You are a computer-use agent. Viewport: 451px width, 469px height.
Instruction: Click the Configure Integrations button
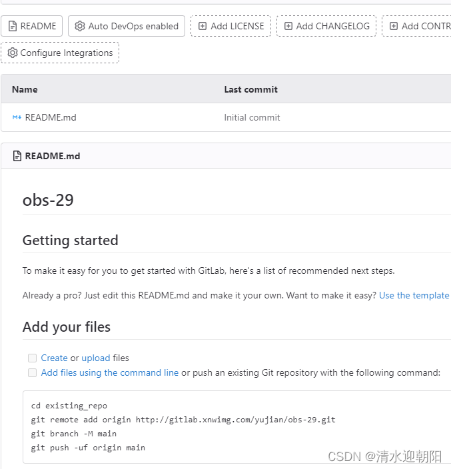click(x=60, y=53)
